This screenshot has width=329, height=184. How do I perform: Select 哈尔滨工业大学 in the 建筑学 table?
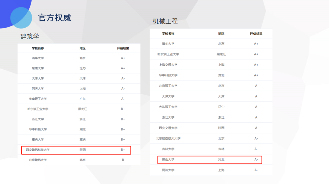click(x=38, y=109)
